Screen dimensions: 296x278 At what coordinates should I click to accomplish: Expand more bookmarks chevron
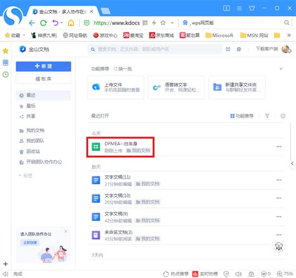pyautogui.click(x=289, y=35)
